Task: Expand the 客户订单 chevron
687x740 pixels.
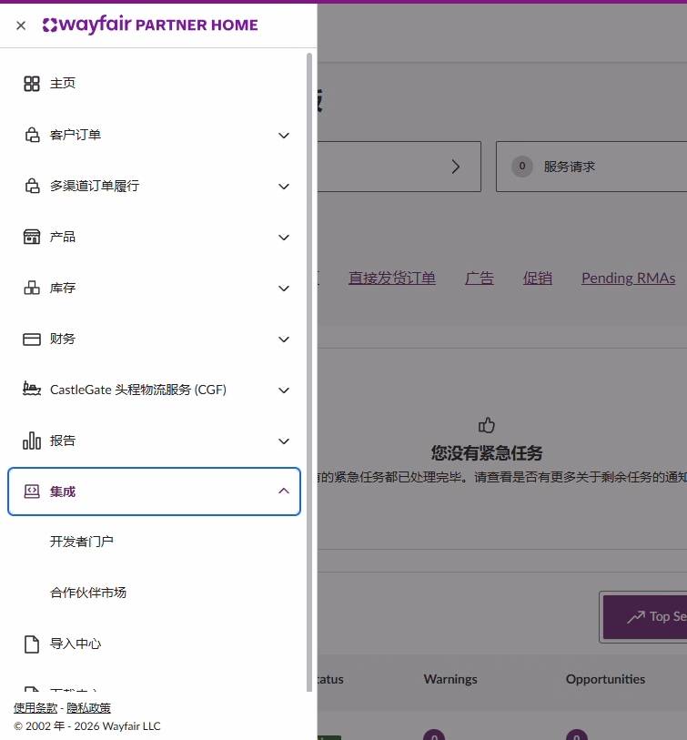Action: (284, 136)
